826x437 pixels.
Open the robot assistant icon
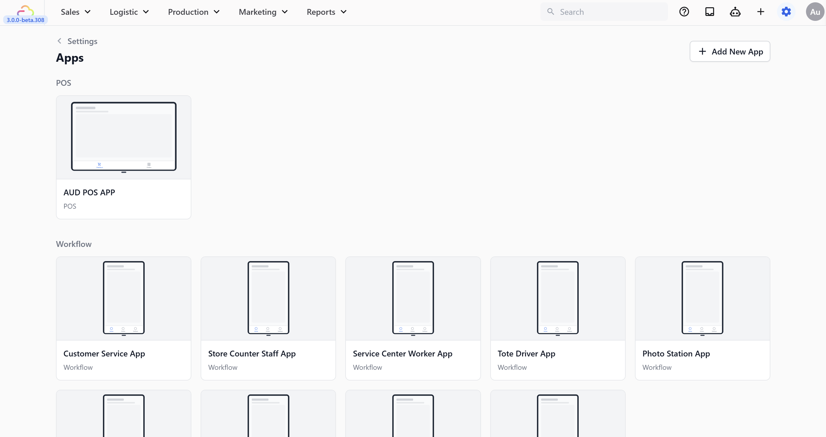click(735, 12)
